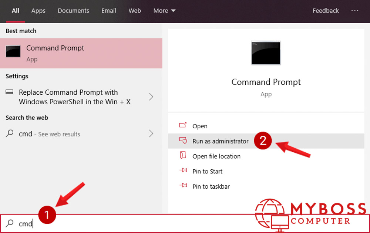Expand the Replace Command Prompt setting chevron
The image size is (370, 233).
(x=151, y=97)
